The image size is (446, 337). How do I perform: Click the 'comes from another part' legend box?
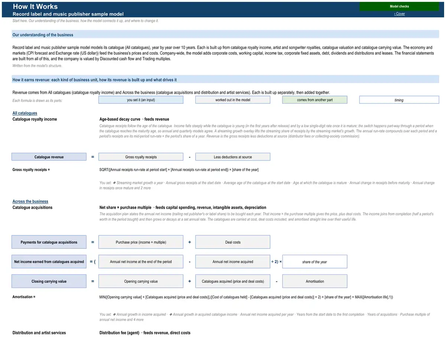coord(315,100)
